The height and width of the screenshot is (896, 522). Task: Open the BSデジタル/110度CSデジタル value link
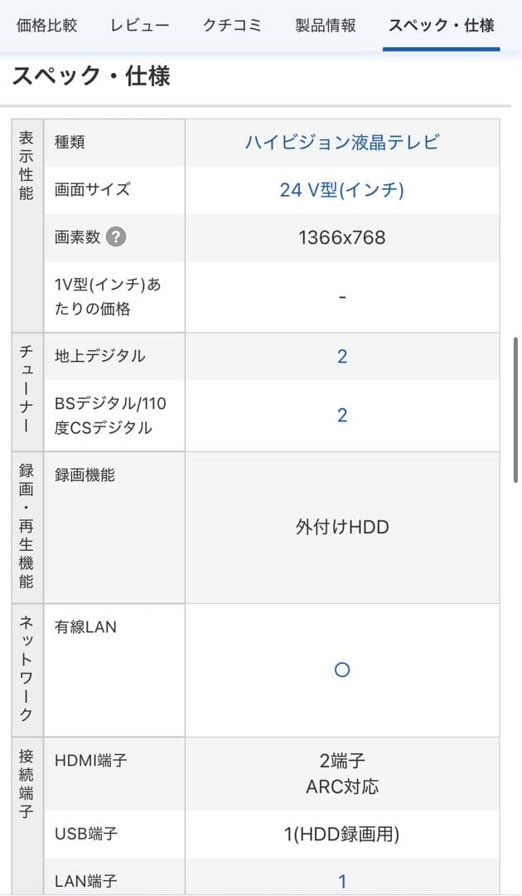tap(343, 415)
